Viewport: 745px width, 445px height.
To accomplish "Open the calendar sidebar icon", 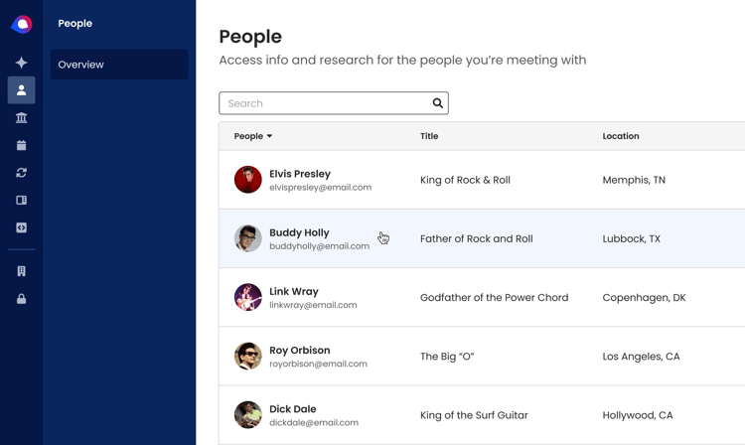I will coord(22,145).
